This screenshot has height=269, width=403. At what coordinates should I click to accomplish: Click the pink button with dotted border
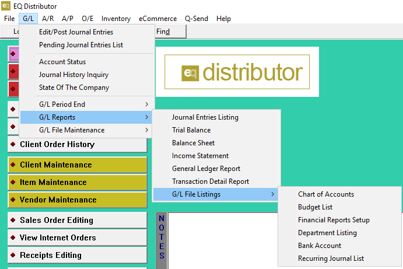(x=13, y=54)
